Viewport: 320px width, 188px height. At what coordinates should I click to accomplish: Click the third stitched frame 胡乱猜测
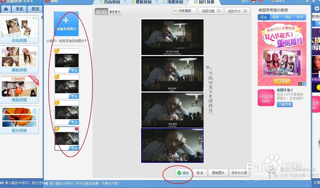[x=172, y=110]
